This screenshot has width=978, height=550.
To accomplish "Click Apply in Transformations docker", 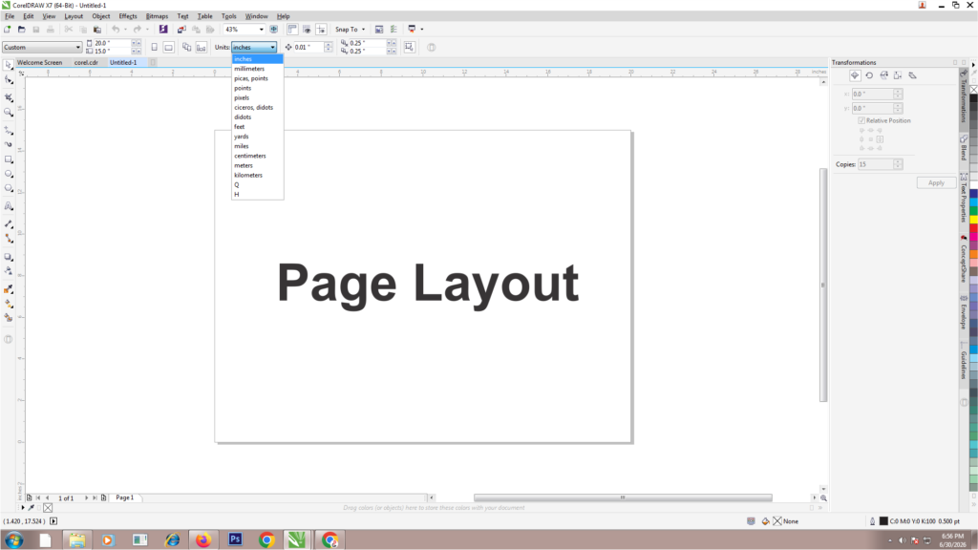I will tap(936, 182).
